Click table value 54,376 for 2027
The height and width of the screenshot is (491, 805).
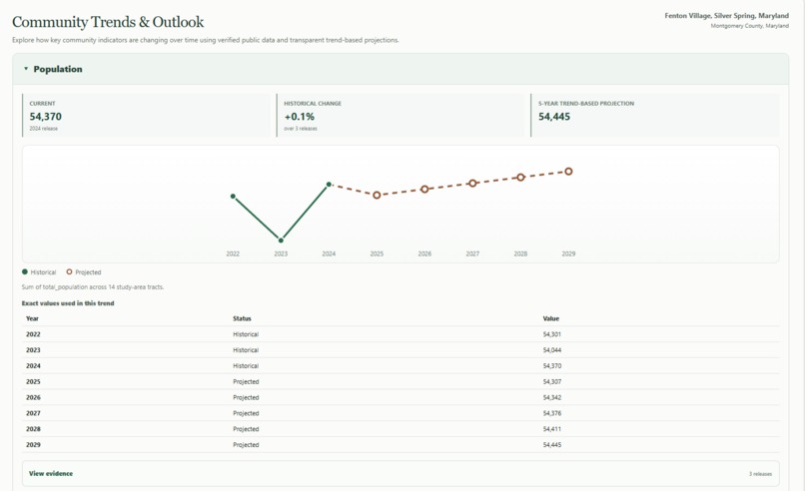[552, 413]
